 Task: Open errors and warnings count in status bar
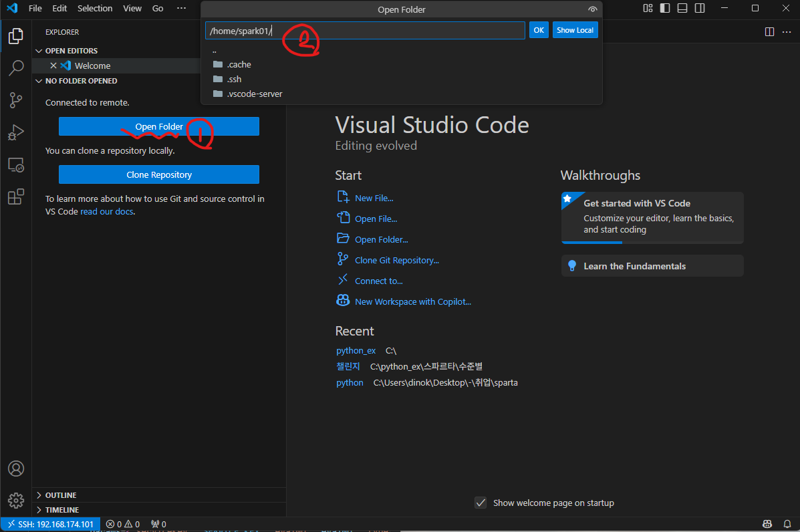122,524
